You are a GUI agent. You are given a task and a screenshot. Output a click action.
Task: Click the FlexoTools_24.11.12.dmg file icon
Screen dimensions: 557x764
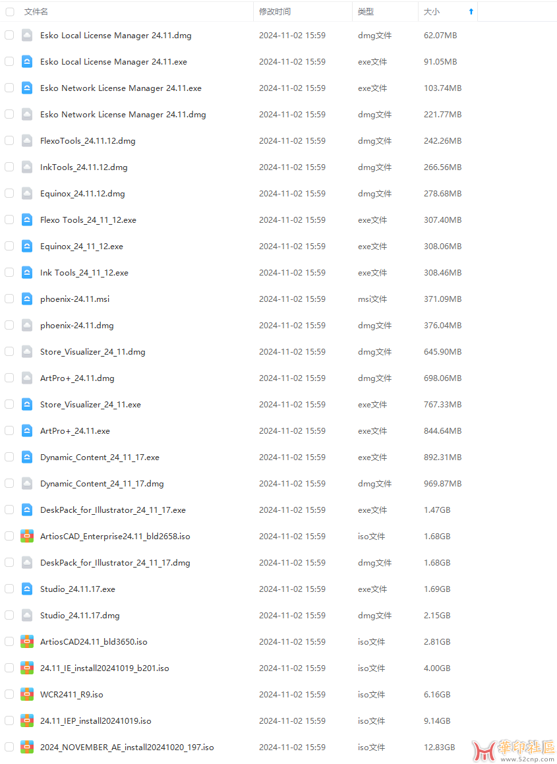point(27,140)
